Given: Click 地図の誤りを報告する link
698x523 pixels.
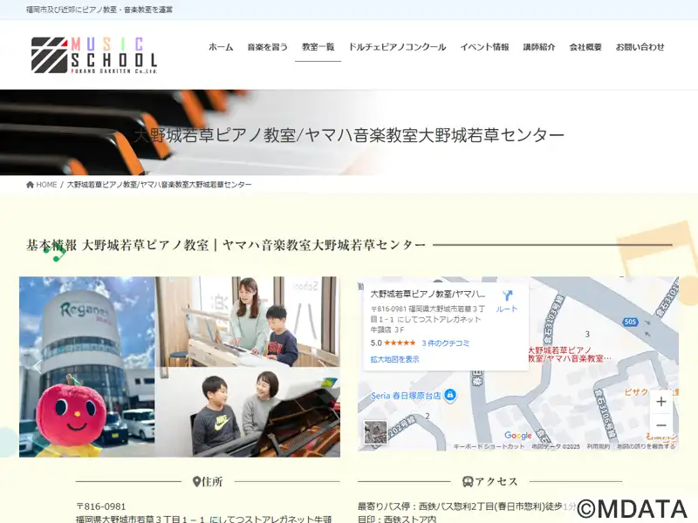Looking at the screenshot, I should click(646, 446).
